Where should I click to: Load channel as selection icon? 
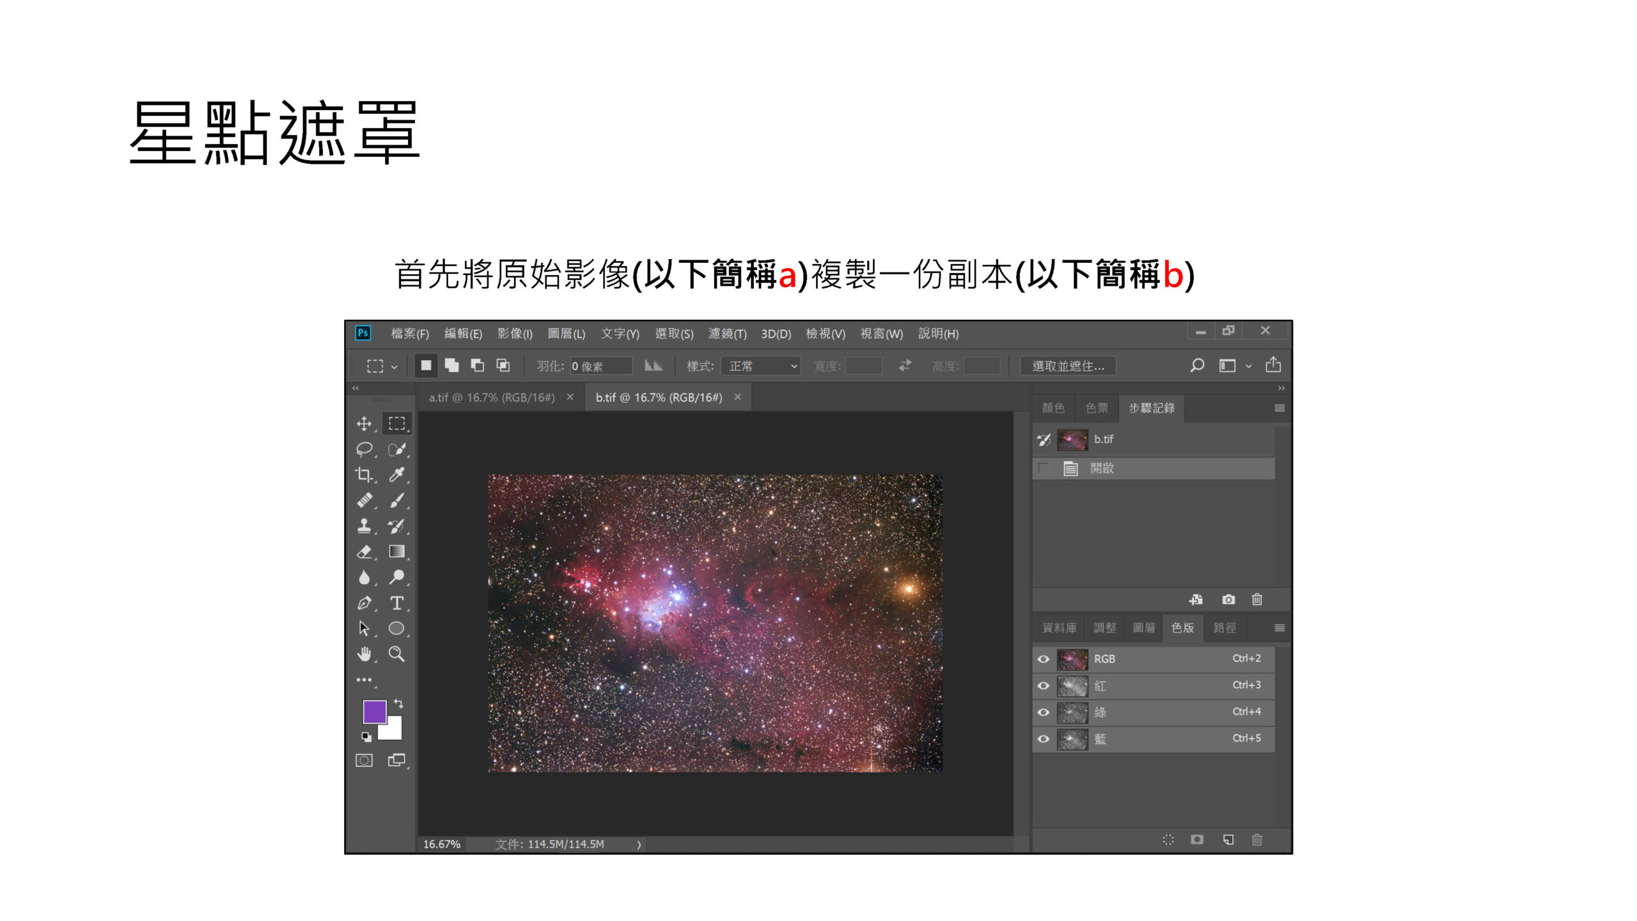1168,840
